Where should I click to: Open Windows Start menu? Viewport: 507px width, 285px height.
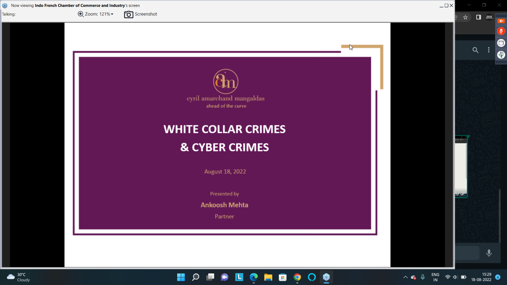click(181, 277)
